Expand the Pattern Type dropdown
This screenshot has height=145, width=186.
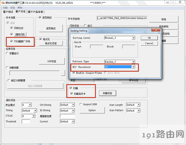point(133,62)
